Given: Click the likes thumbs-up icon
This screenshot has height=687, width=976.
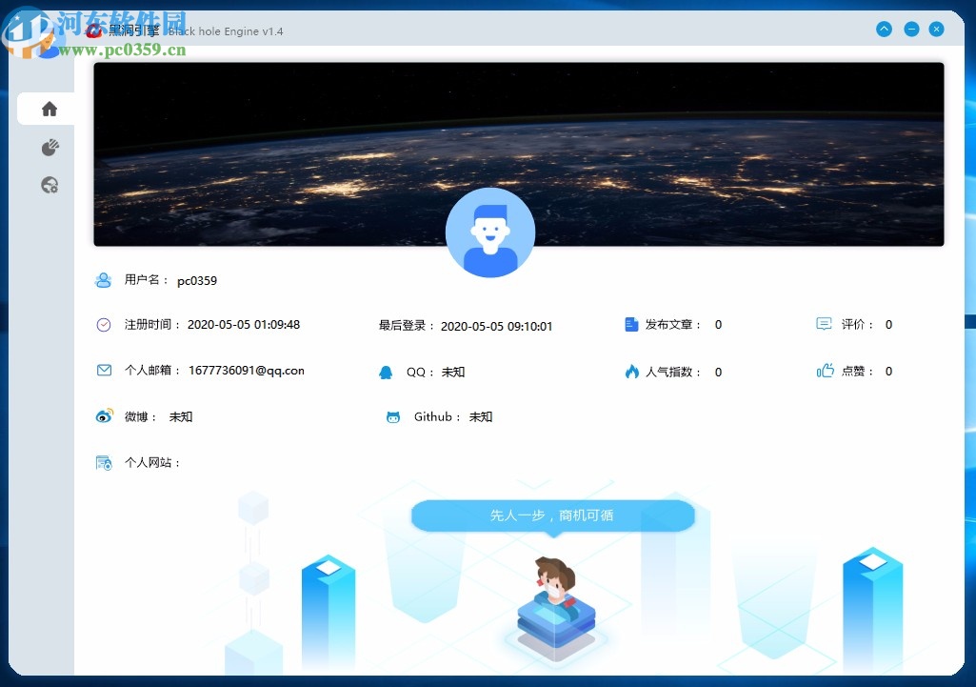Looking at the screenshot, I should [x=825, y=371].
